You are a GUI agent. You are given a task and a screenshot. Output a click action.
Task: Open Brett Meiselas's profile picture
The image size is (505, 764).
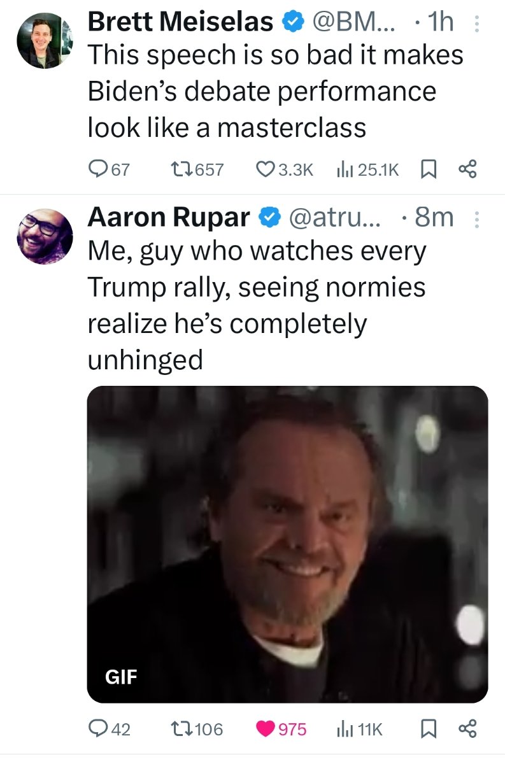pos(44,40)
